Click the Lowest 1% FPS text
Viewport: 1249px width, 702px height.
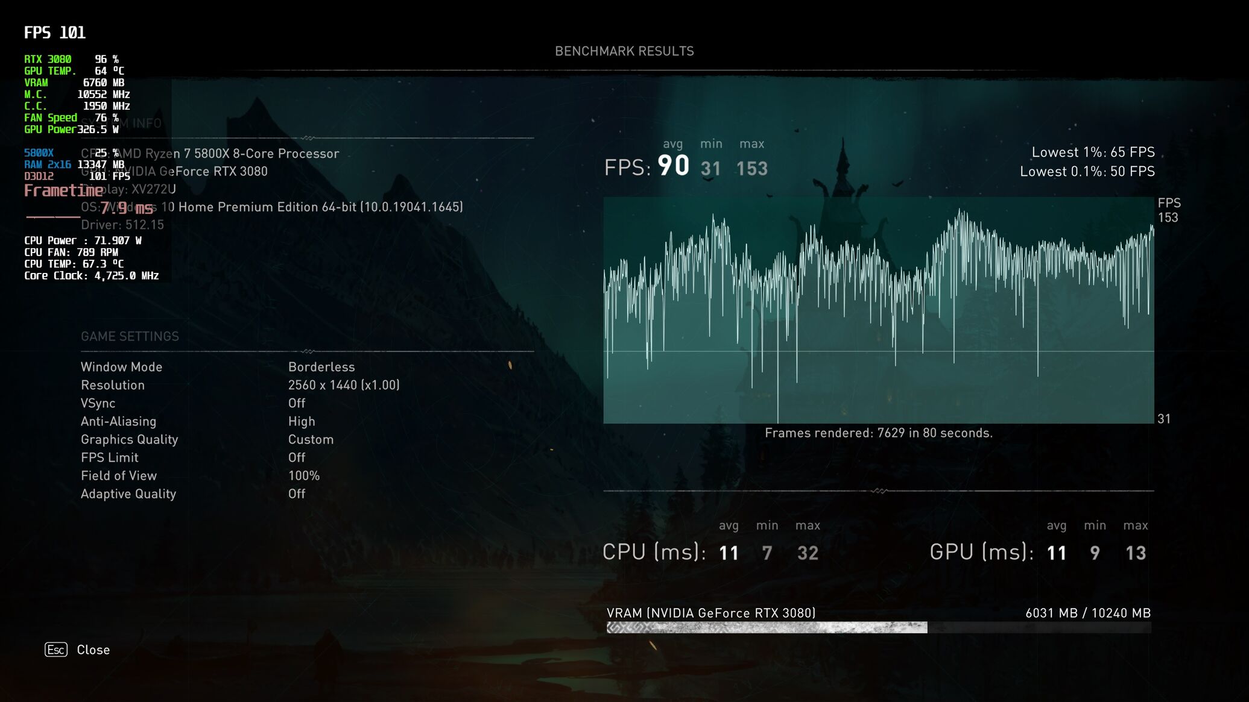click(1093, 152)
